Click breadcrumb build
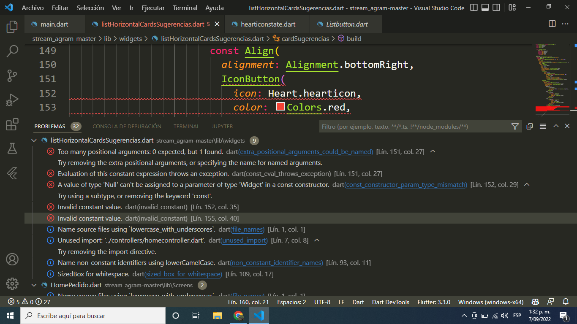Viewport: 577px width, 324px height. tap(354, 38)
